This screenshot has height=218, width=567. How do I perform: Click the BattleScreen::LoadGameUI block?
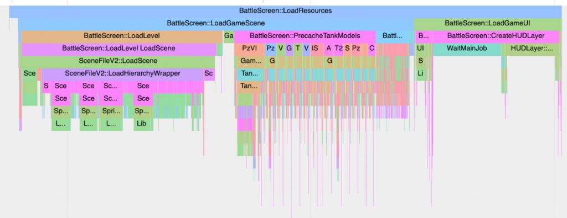(x=487, y=23)
